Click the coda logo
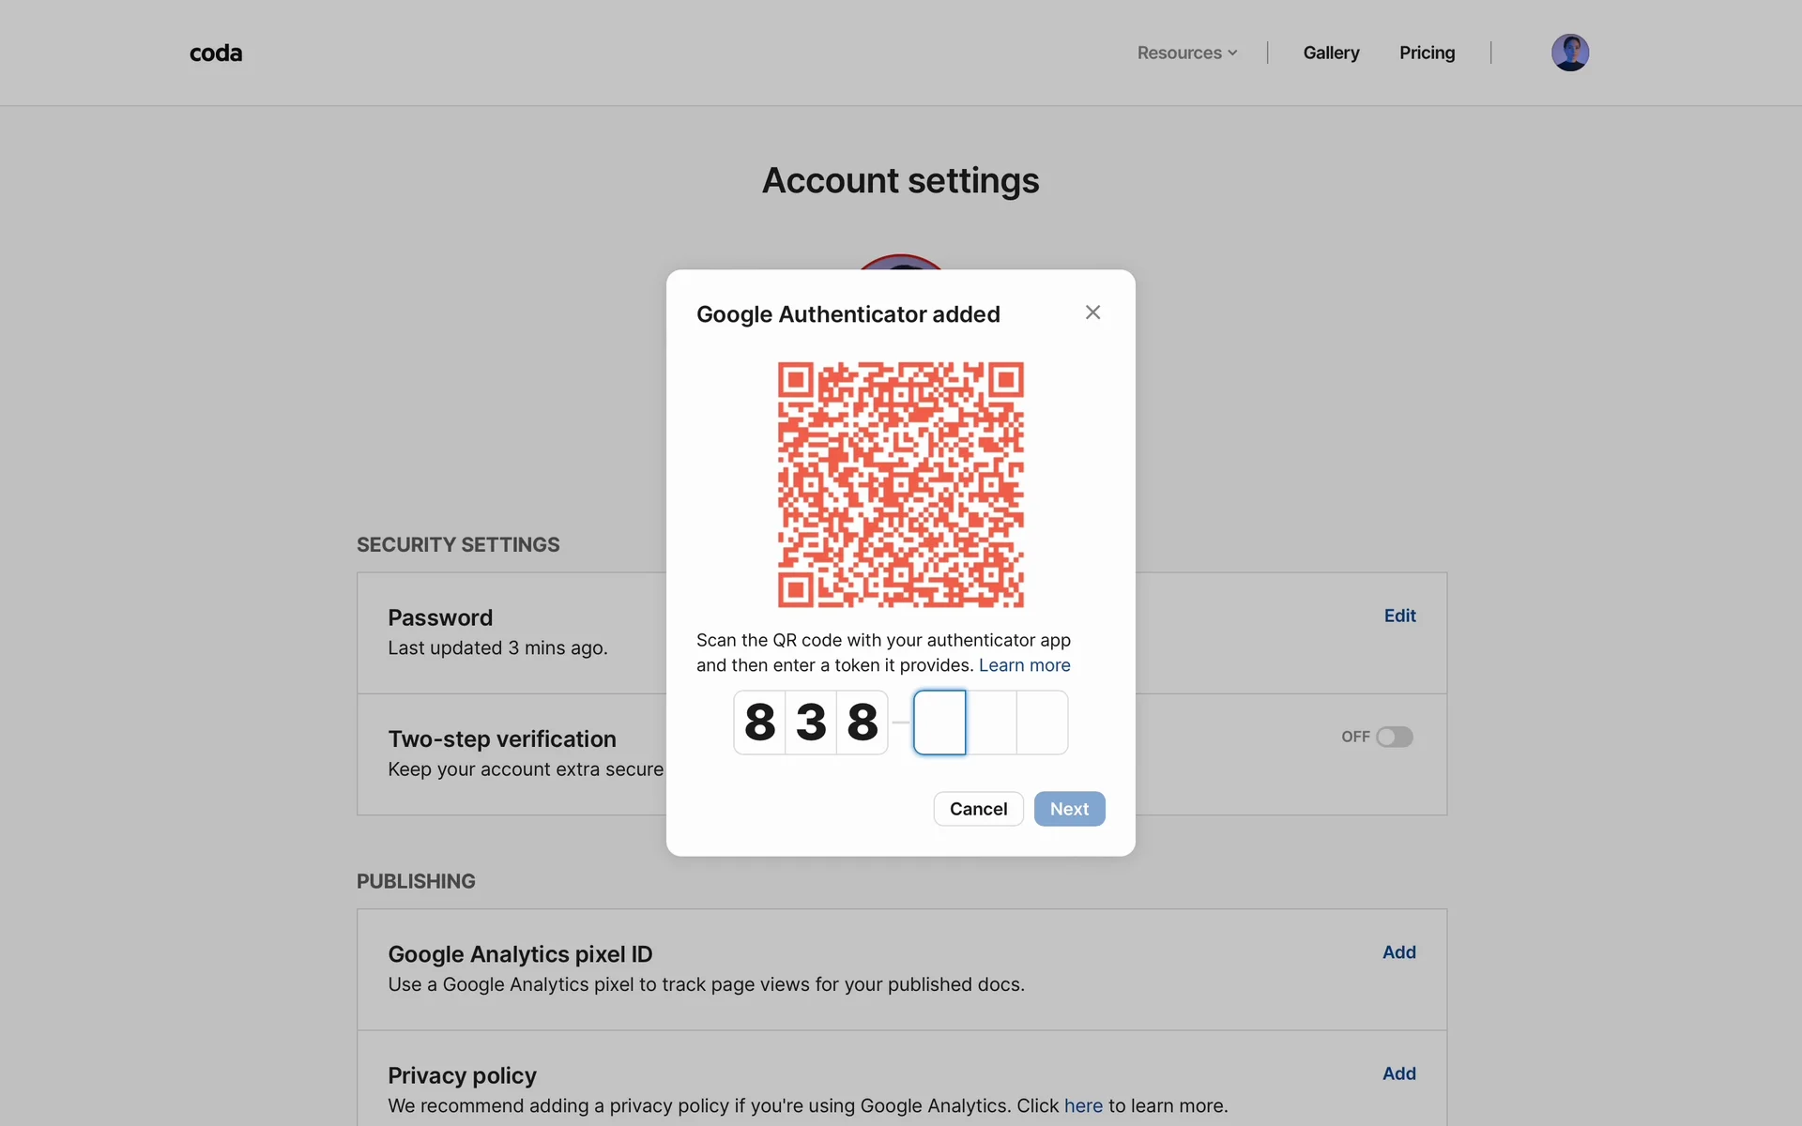1802x1126 pixels. coord(216,53)
